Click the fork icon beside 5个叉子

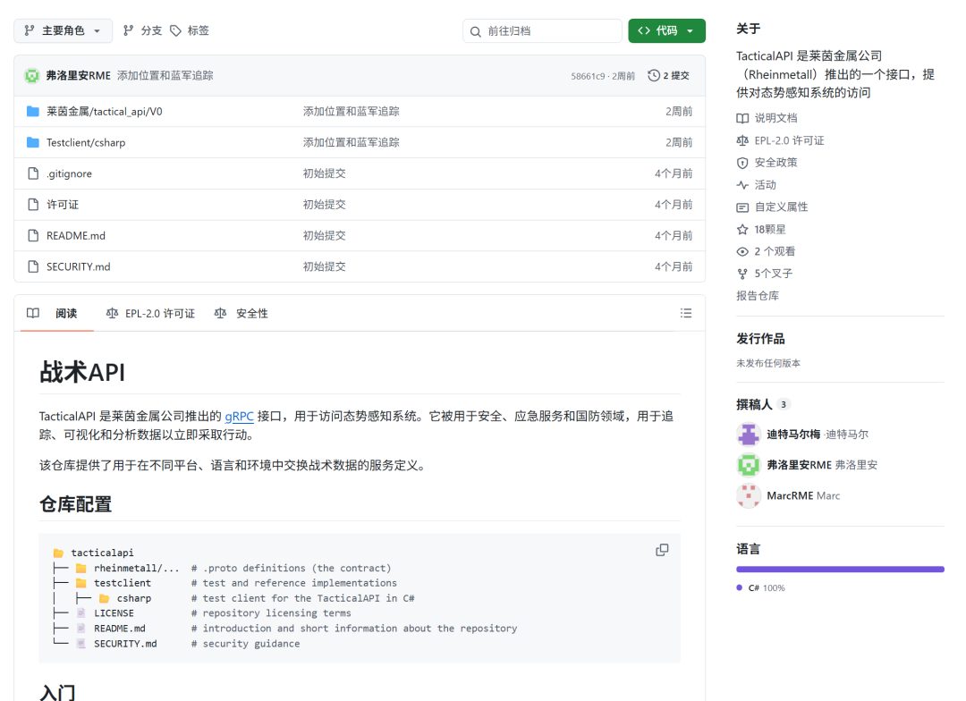point(742,274)
